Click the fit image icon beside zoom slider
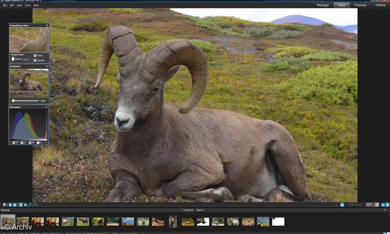Image resolution: width=390 pixels, height=234 pixels. [342, 205]
